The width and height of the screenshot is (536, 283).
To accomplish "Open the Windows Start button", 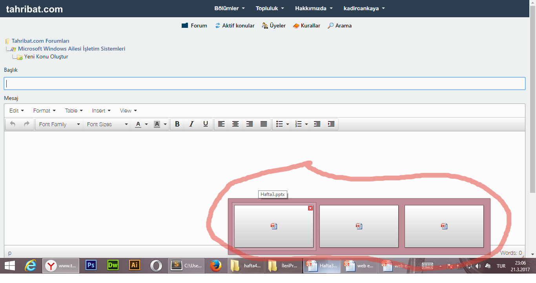I will click(x=10, y=266).
